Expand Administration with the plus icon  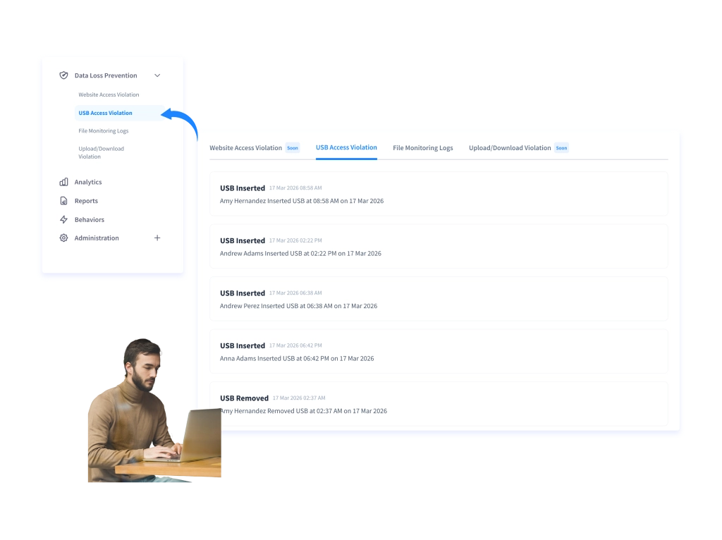pos(157,238)
